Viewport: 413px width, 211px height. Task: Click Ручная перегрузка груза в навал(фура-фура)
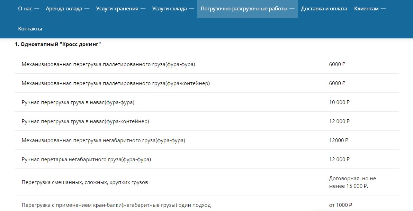point(78,102)
